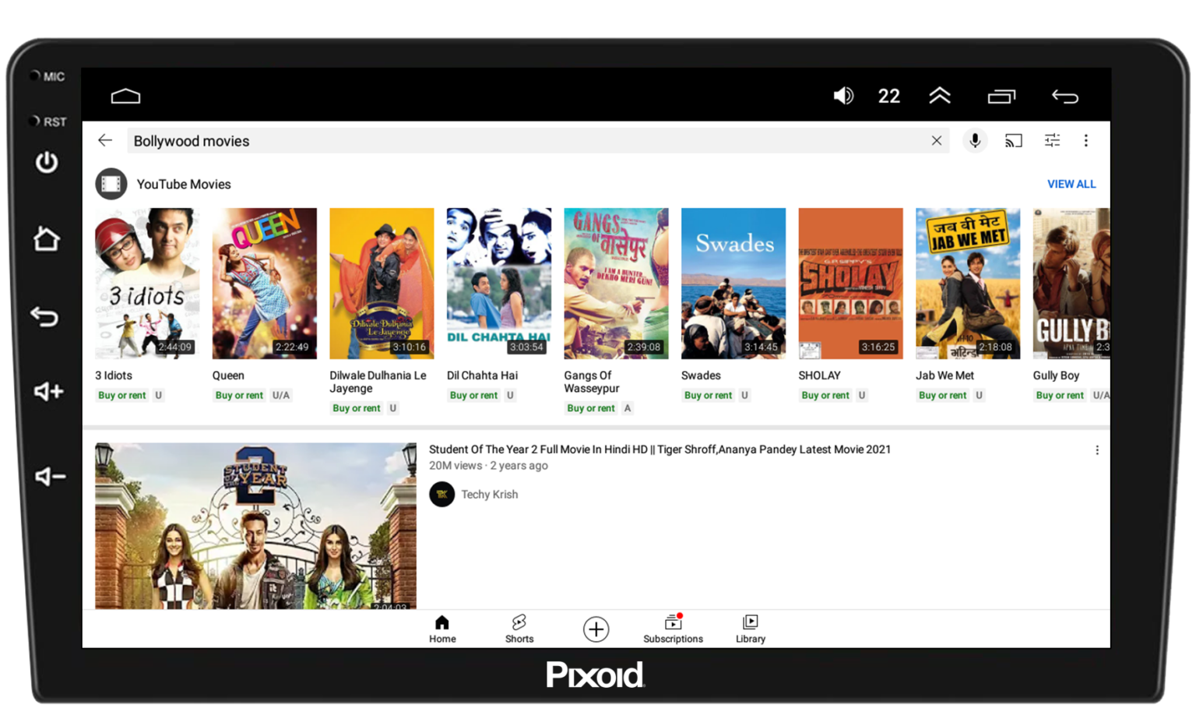Click the 20M views · 2 years ago text
Image resolution: width=1196 pixels, height=712 pixels.
coord(488,466)
